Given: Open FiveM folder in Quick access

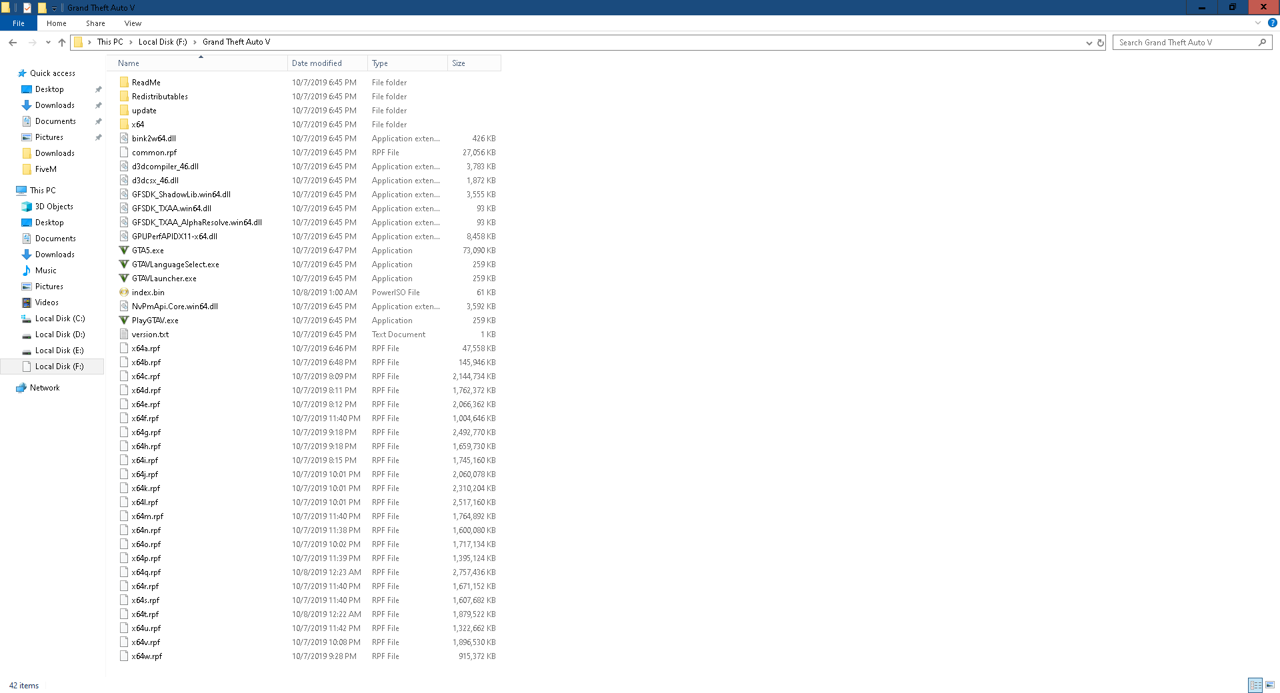Looking at the screenshot, I should click(46, 169).
